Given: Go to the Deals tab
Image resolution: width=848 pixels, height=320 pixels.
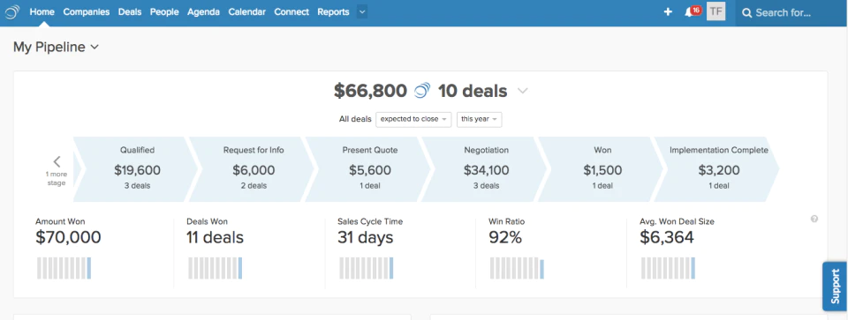Looking at the screenshot, I should [130, 11].
